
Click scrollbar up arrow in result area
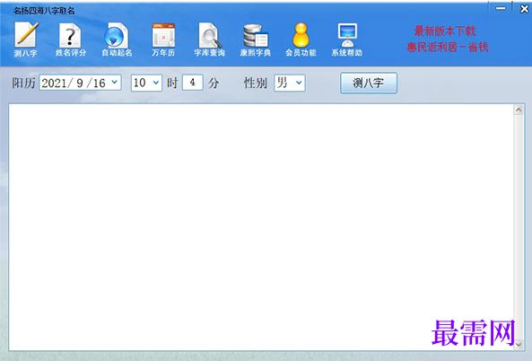(518, 110)
